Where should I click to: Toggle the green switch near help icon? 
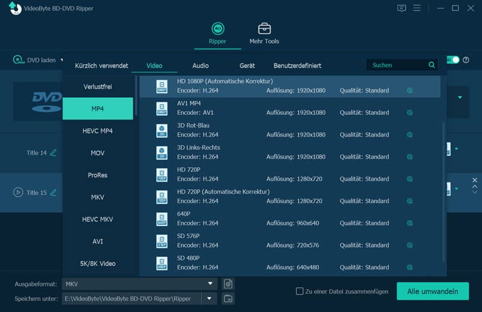coord(454,60)
